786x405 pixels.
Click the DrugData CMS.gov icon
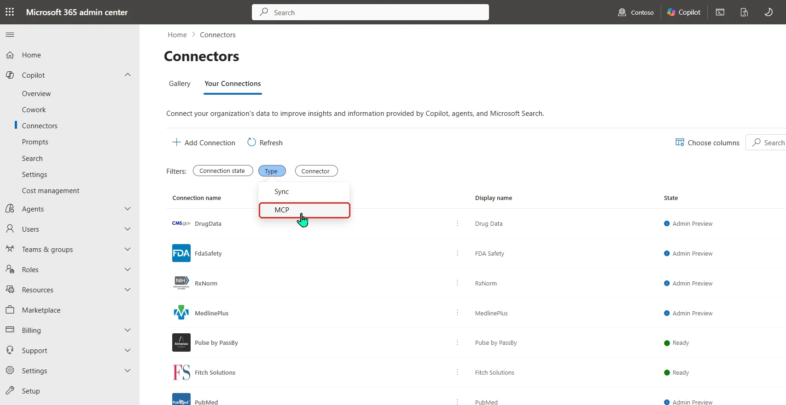[x=181, y=223]
